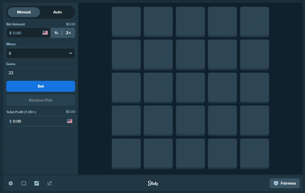
Task: Click the Total Profit (1.00×) label
Action: (x=21, y=112)
